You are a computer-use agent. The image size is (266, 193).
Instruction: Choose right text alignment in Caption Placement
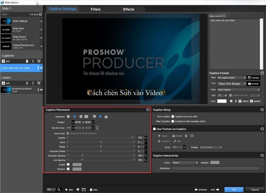click(x=81, y=117)
